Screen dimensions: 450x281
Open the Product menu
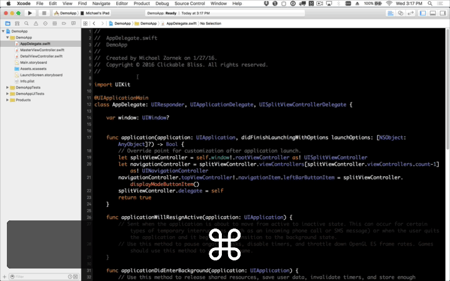click(x=141, y=4)
